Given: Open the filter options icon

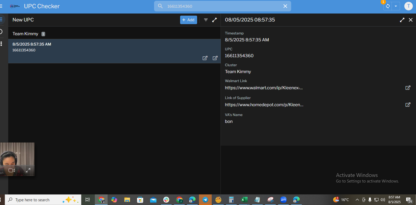Looking at the screenshot, I should (x=206, y=20).
